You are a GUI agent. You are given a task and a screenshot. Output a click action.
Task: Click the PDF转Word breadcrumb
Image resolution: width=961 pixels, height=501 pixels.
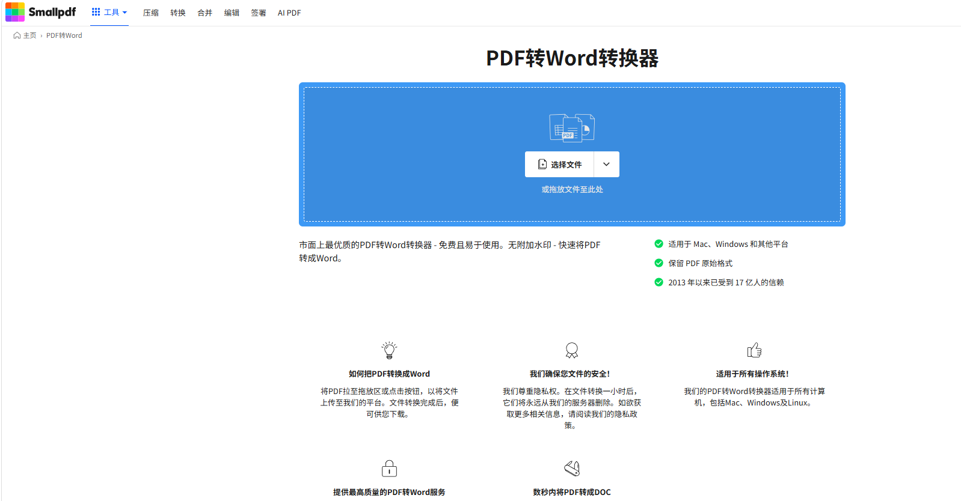pyautogui.click(x=64, y=35)
